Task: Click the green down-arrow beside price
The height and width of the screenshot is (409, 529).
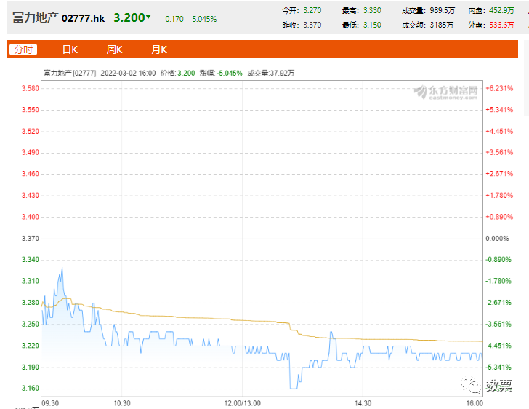Action: 148,16
